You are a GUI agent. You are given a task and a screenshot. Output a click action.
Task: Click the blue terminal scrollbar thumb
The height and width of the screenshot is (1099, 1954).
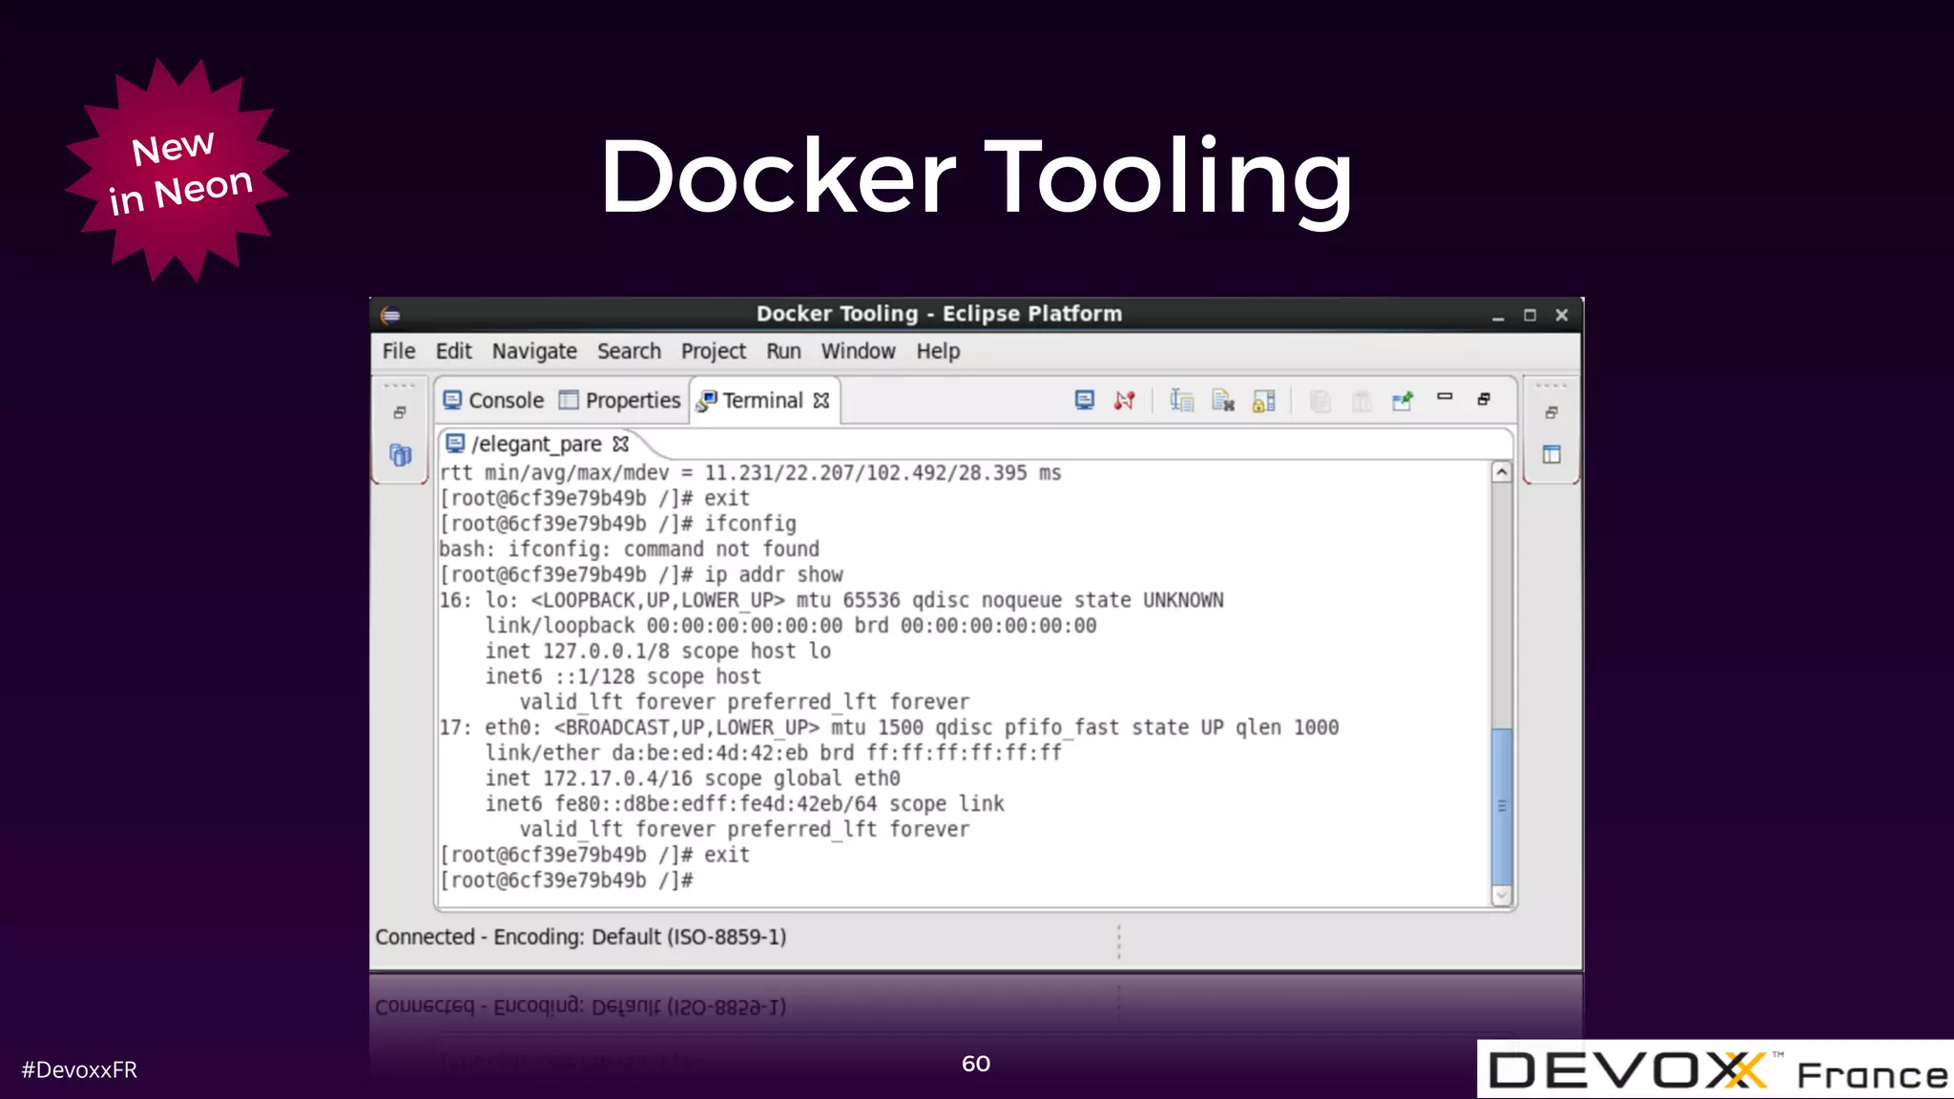point(1502,806)
